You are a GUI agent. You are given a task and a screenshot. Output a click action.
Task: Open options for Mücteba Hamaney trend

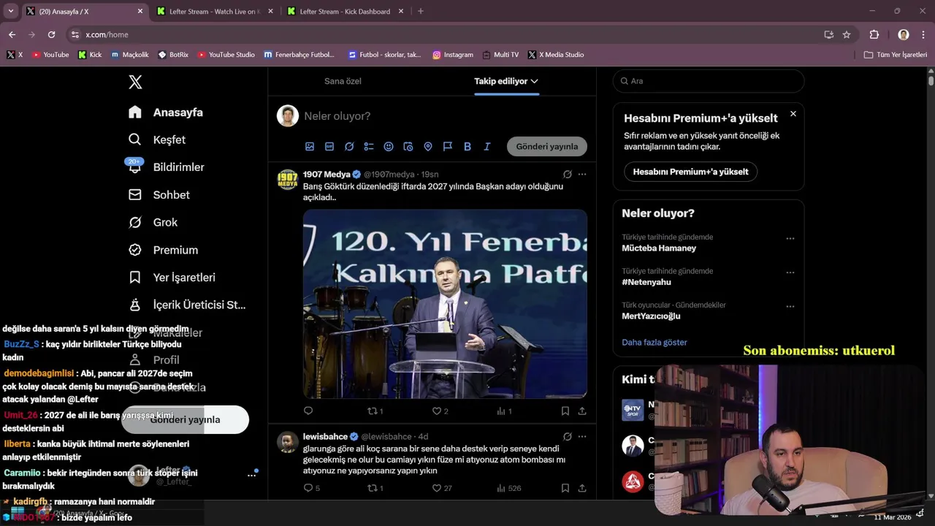pos(790,239)
